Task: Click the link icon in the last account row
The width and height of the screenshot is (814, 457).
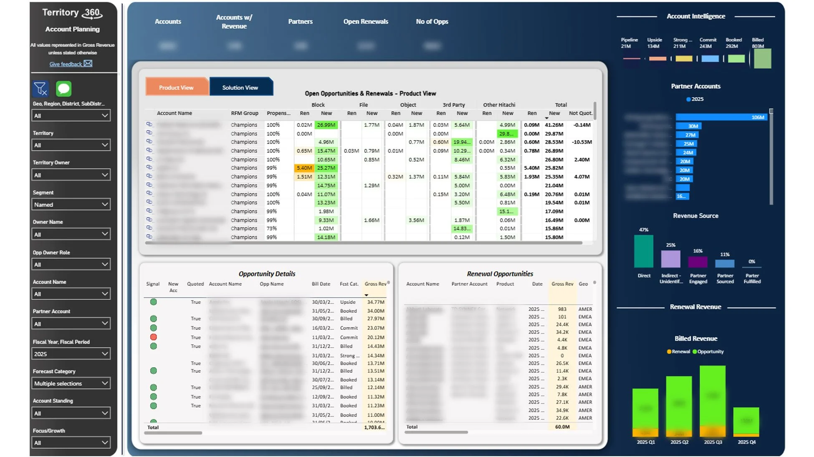Action: pos(149,237)
